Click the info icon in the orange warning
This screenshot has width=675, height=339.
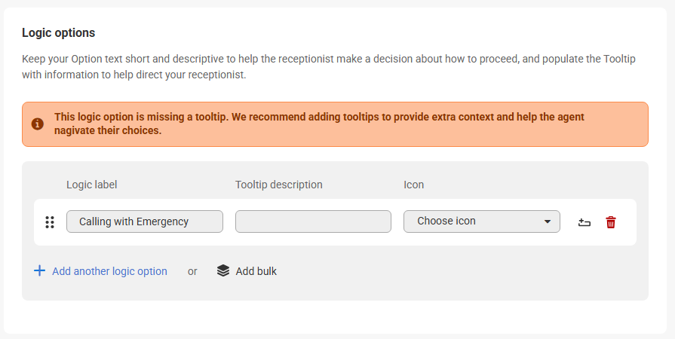[x=37, y=124]
